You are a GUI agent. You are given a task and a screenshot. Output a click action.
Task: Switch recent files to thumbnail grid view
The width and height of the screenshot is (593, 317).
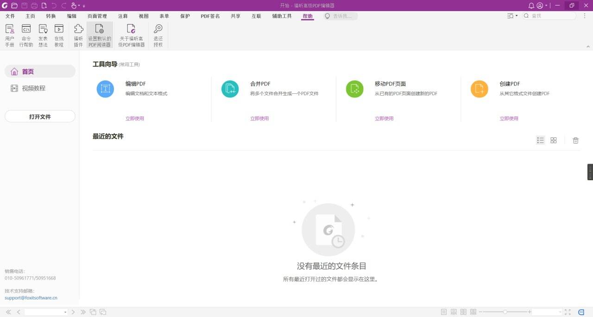click(x=554, y=140)
